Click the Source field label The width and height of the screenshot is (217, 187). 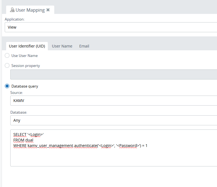(16, 93)
